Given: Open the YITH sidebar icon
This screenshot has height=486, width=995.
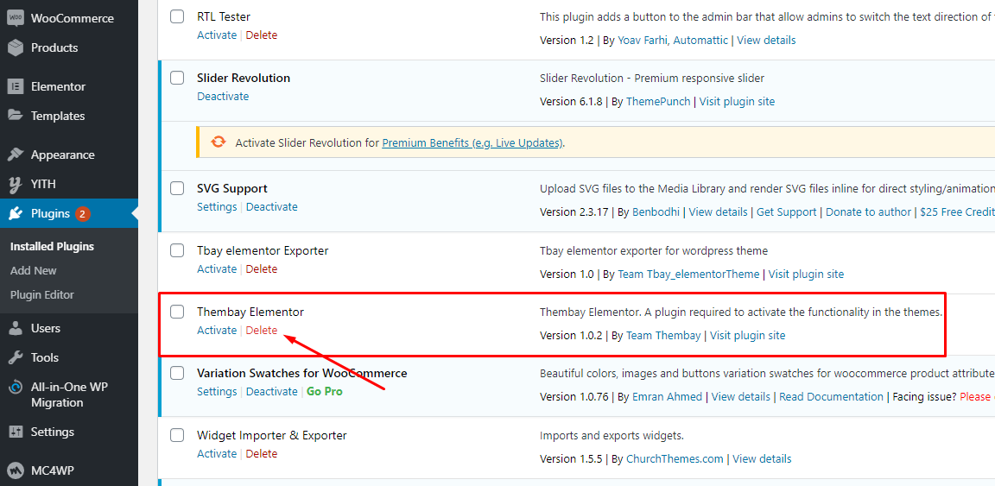Looking at the screenshot, I should 16,184.
